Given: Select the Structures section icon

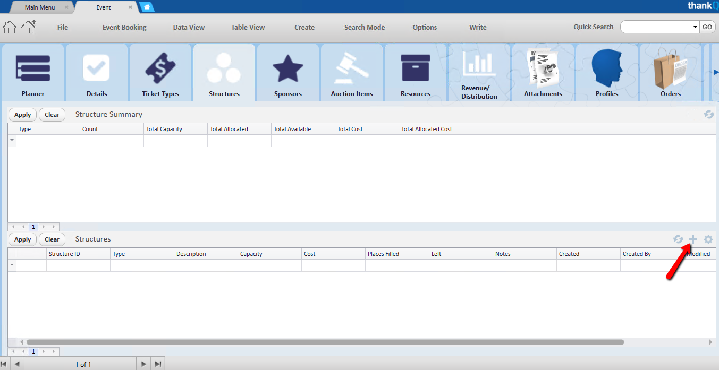Looking at the screenshot, I should [224, 73].
